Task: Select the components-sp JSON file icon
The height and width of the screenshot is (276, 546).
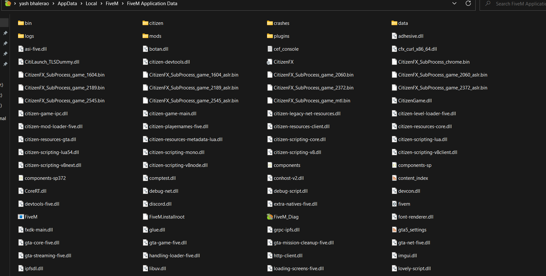Action: 394,165
